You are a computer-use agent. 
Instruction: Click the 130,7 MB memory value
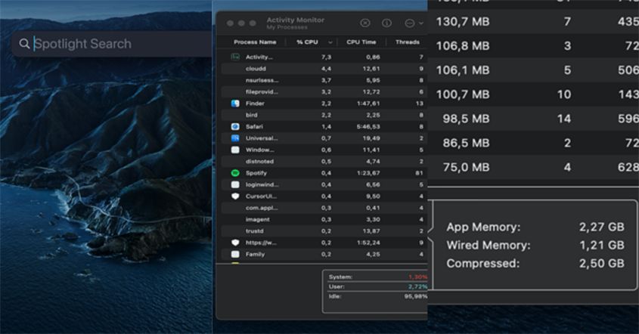click(463, 22)
